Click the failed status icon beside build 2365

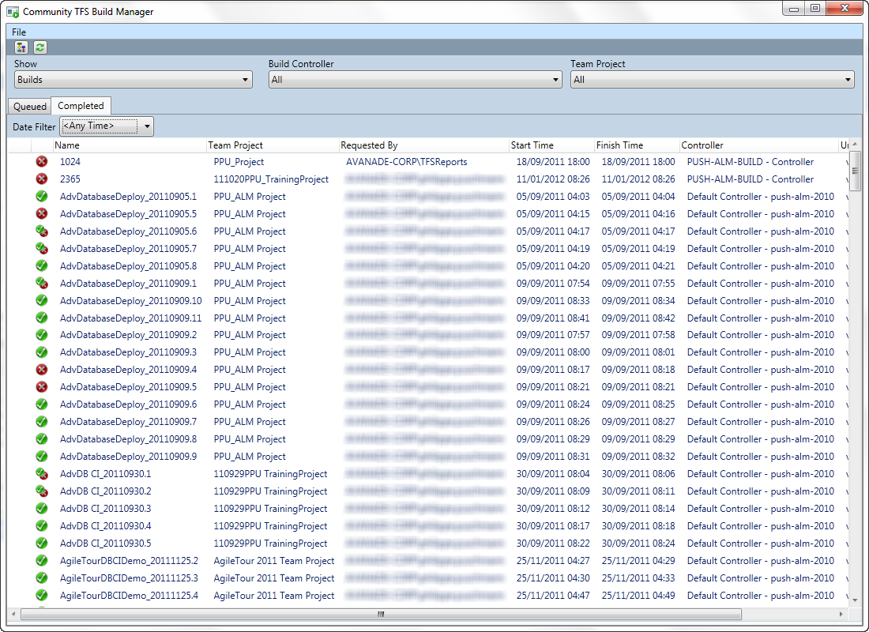tap(42, 179)
